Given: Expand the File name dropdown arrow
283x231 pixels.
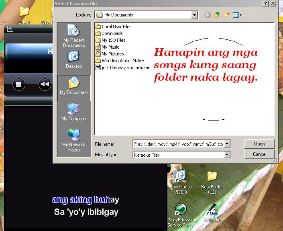Looking at the screenshot, I should pos(227,144).
